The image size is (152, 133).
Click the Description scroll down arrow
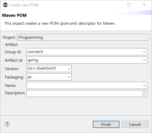pos(144,95)
